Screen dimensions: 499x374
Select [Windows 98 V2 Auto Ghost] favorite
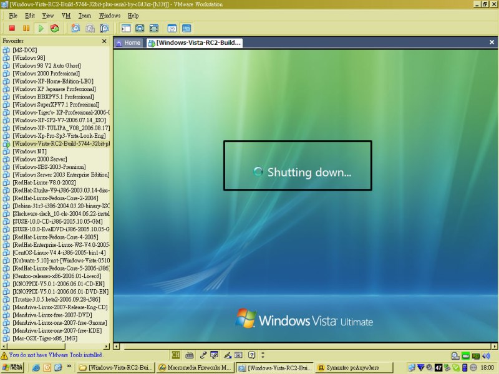coord(46,65)
